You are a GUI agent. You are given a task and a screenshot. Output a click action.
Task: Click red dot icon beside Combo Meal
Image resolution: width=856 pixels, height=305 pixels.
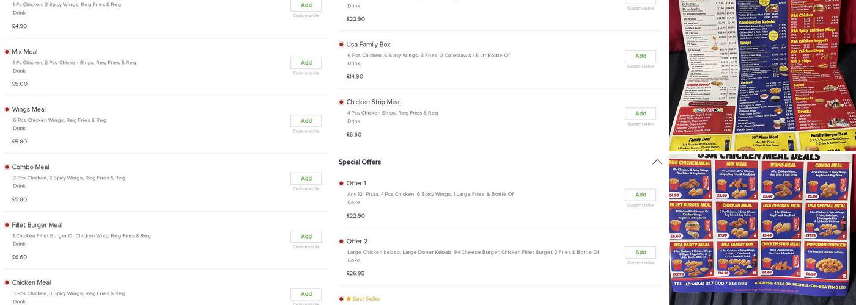[7, 167]
